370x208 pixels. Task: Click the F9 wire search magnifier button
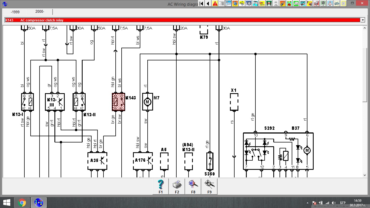pyautogui.click(x=209, y=186)
